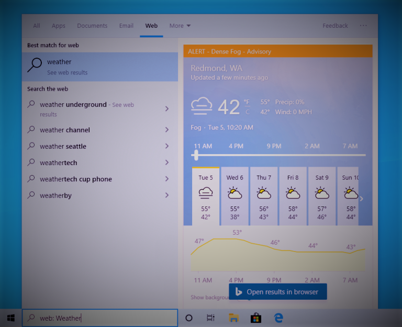Open the three-dot options menu
Screen dimensions: 402x327
363,25
